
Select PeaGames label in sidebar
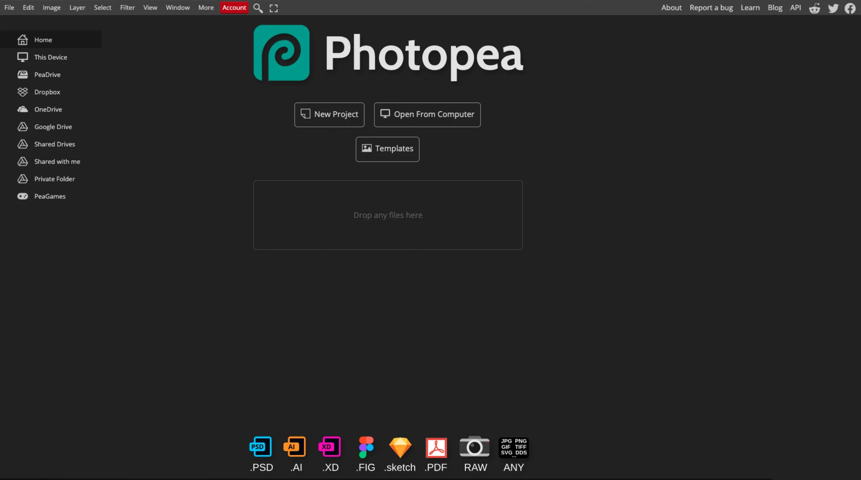tap(50, 196)
